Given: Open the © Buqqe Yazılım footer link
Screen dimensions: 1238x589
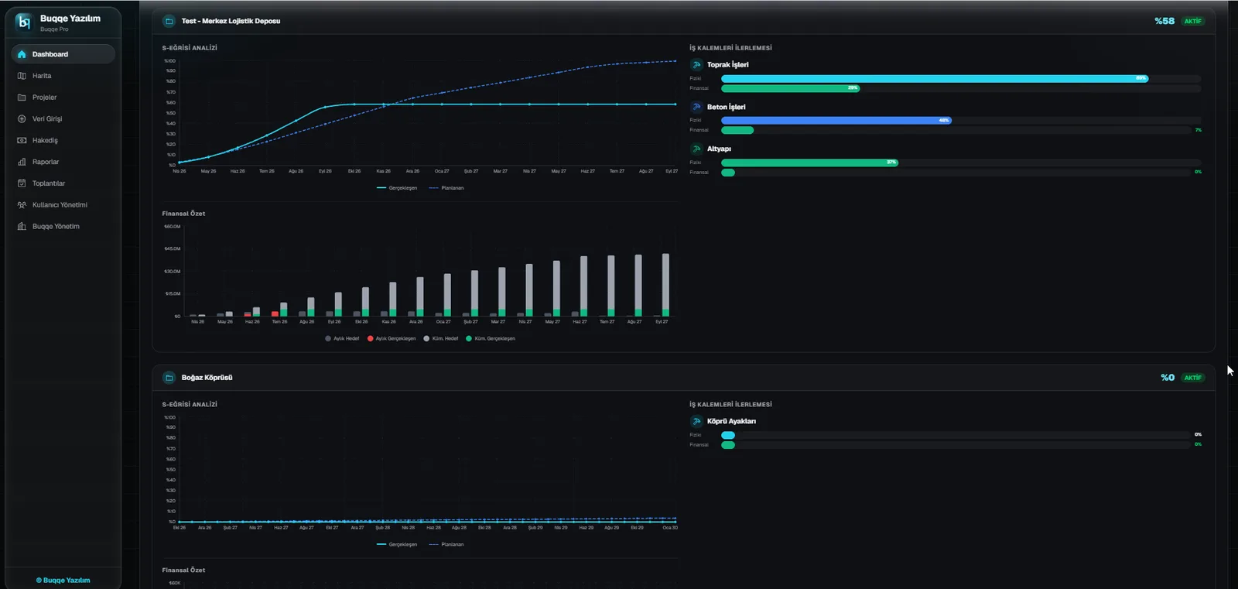Looking at the screenshot, I should (x=63, y=580).
